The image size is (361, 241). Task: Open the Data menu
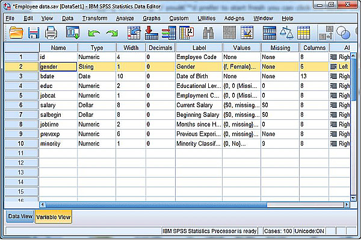[x=67, y=18]
